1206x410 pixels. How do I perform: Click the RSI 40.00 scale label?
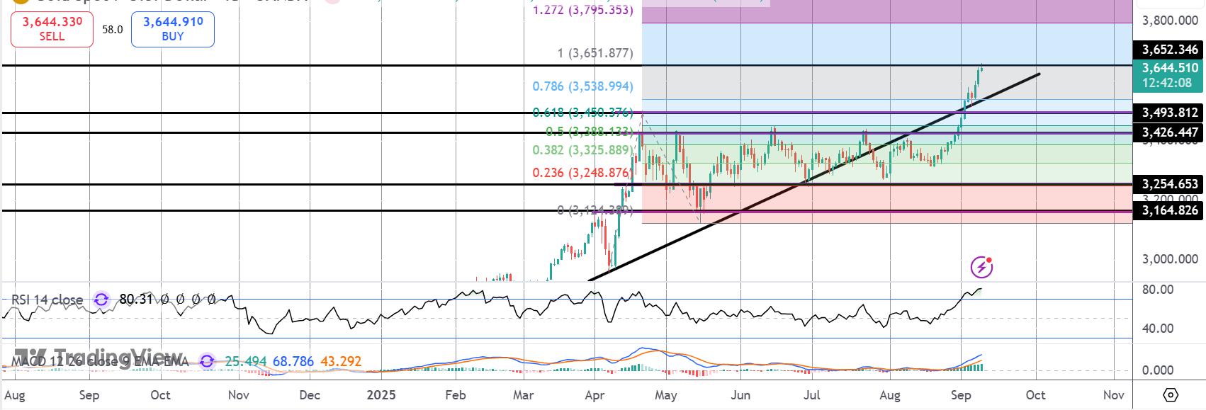1158,329
